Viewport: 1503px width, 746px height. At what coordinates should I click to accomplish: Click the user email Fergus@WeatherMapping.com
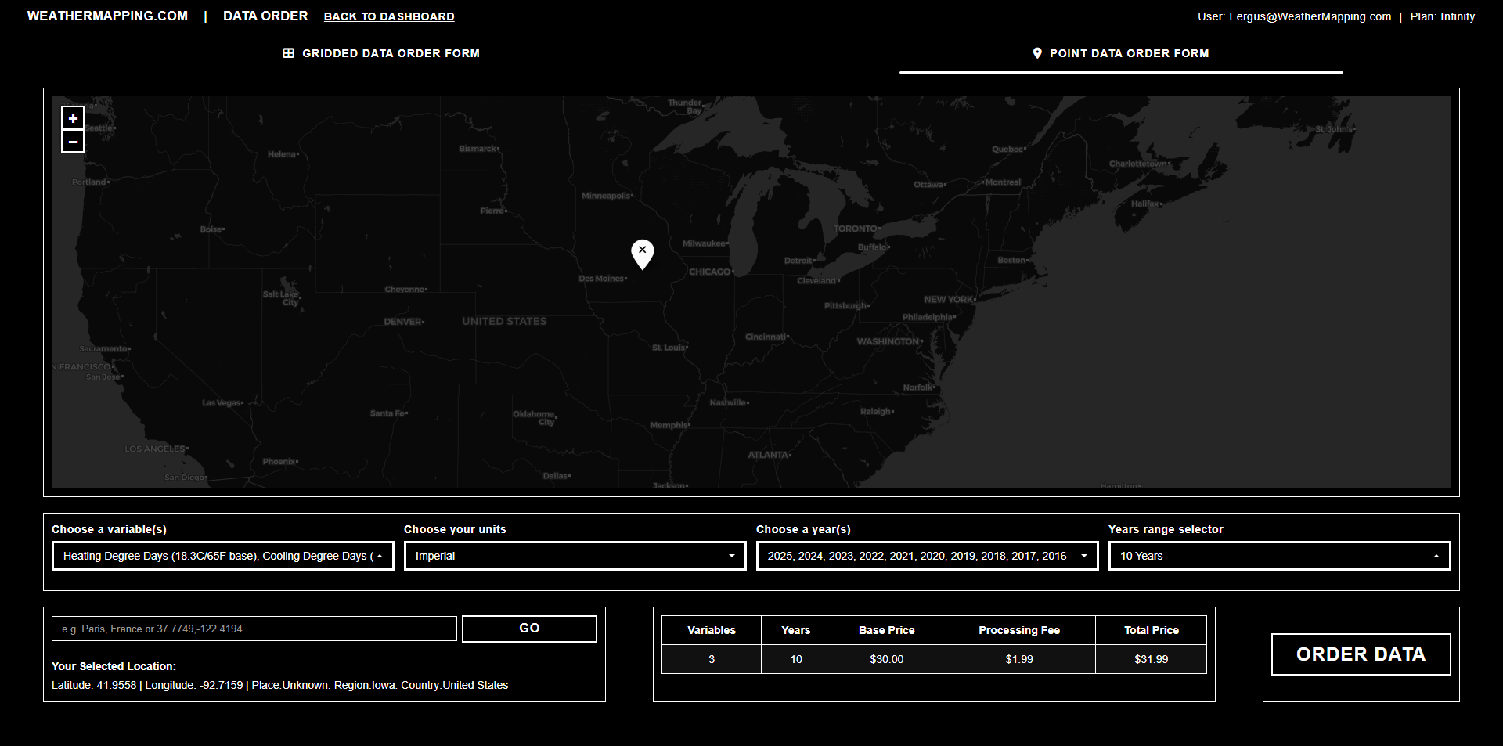(x=1309, y=16)
